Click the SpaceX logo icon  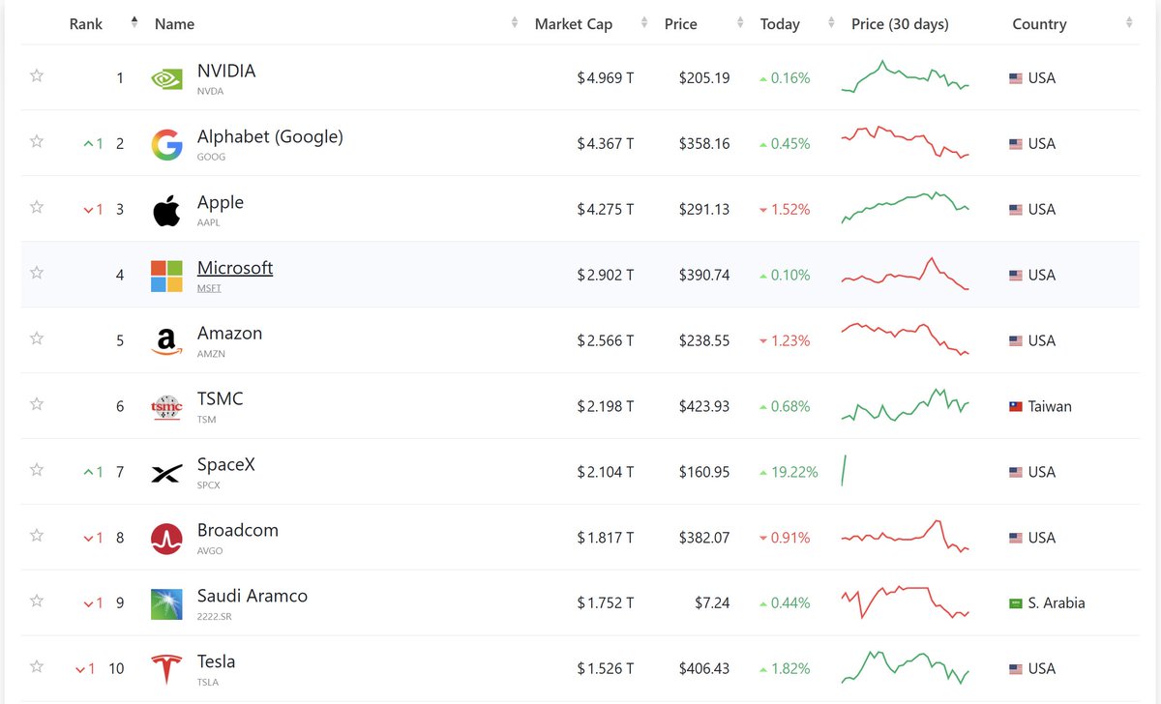(x=166, y=473)
